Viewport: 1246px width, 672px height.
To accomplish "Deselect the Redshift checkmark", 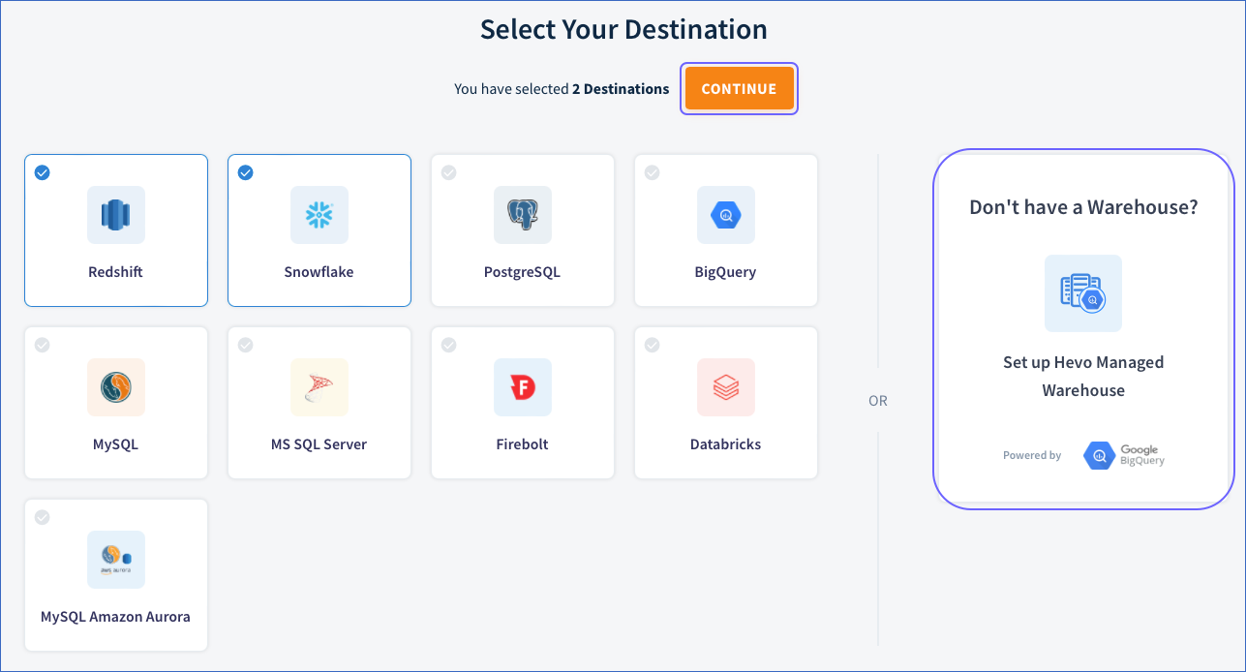I will point(42,172).
